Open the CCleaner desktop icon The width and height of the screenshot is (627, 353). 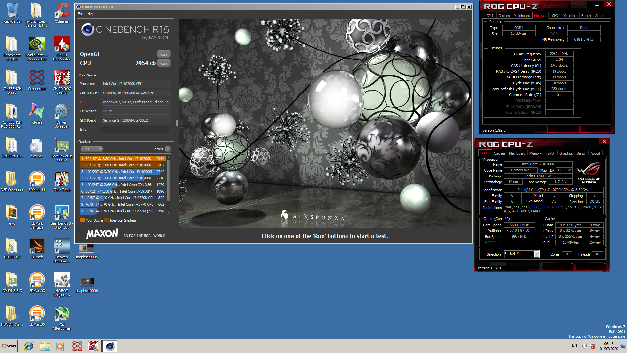click(x=62, y=13)
